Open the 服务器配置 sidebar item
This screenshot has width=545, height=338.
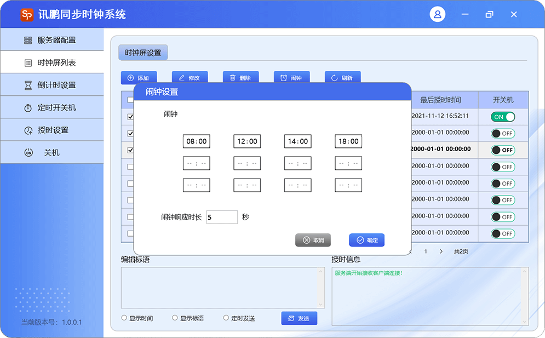51,40
